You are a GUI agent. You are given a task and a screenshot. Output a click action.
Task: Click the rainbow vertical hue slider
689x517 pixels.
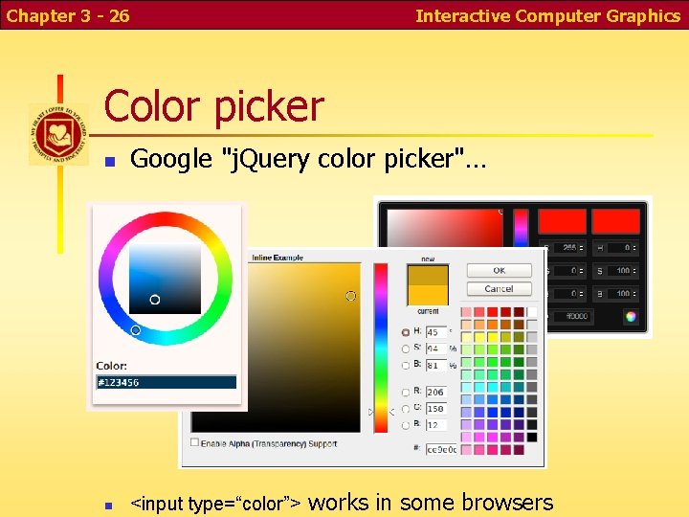pyautogui.click(x=381, y=348)
